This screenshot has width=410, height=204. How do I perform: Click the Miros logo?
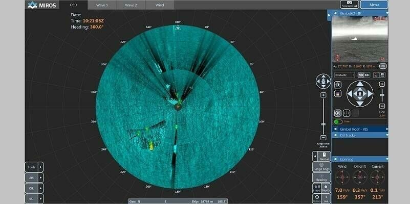(42, 5)
